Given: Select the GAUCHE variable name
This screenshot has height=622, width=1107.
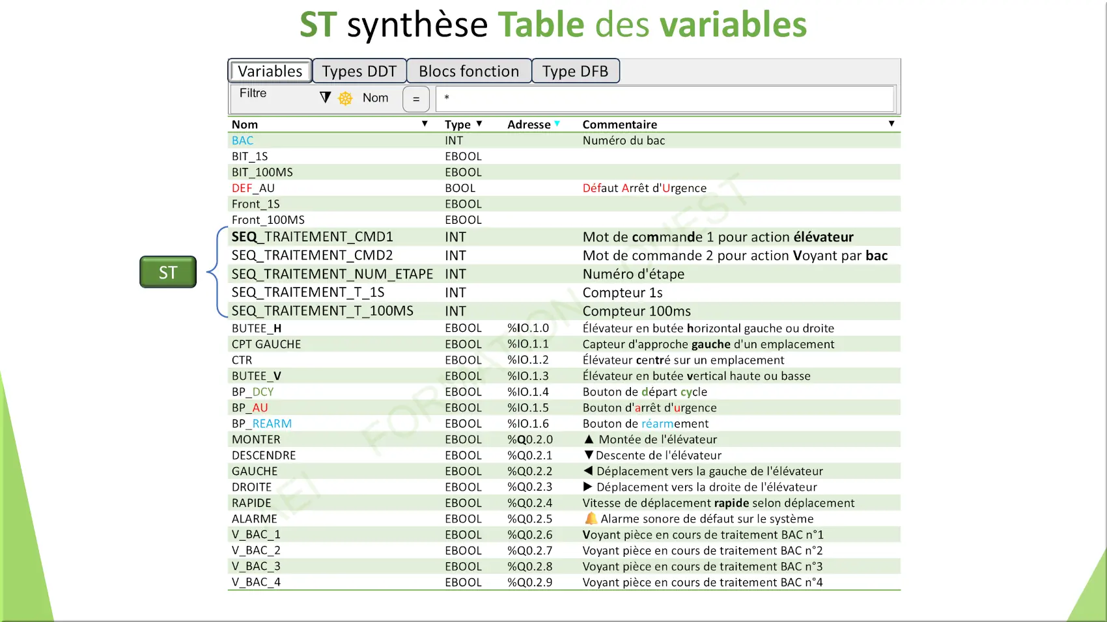Looking at the screenshot, I should 255,471.
